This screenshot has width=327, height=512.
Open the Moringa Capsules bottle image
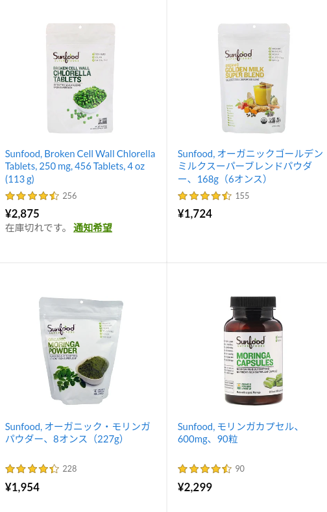(253, 350)
